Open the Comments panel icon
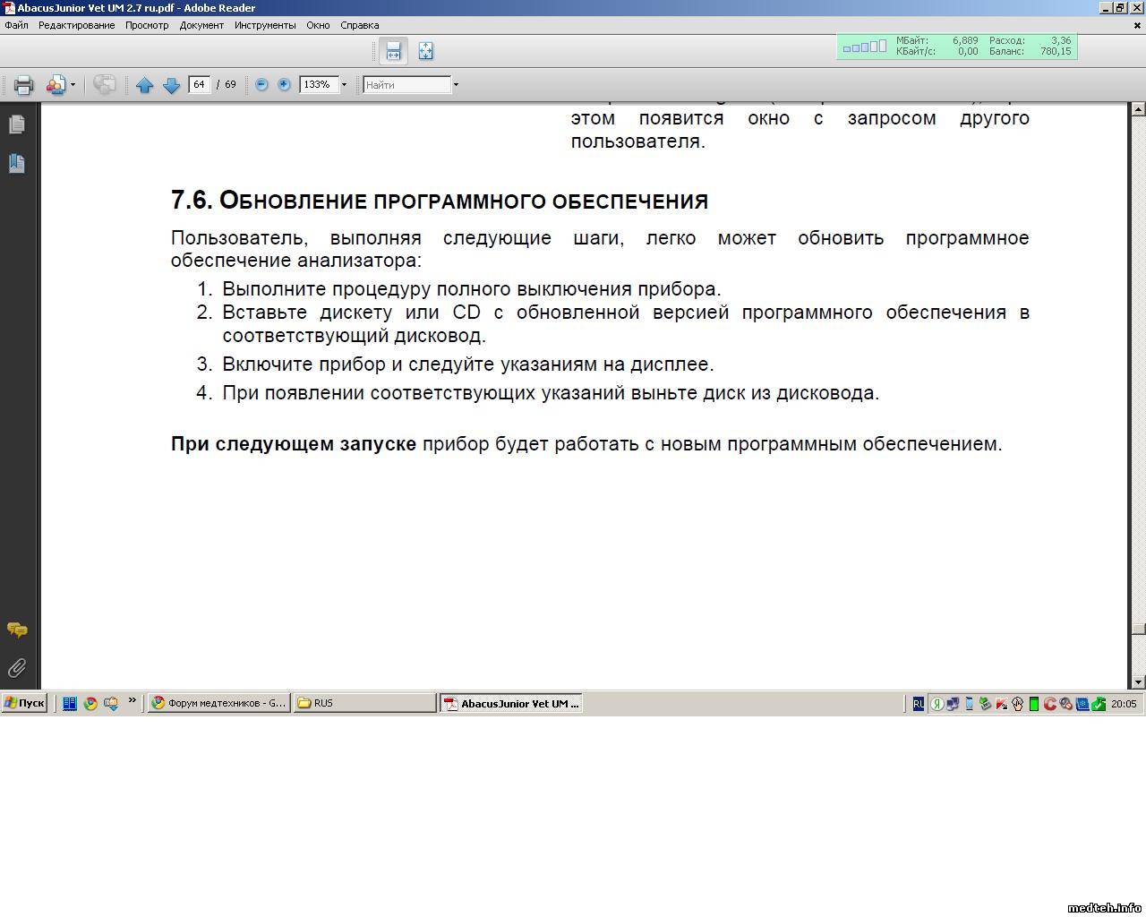The width and height of the screenshot is (1146, 917). 16,630
